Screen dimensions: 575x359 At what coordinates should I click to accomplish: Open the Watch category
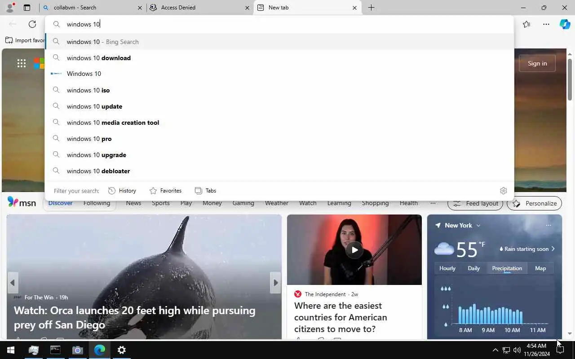point(308,203)
